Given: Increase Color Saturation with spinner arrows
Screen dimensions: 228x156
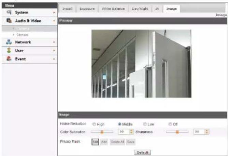Looking at the screenshot, I should [x=131, y=131].
